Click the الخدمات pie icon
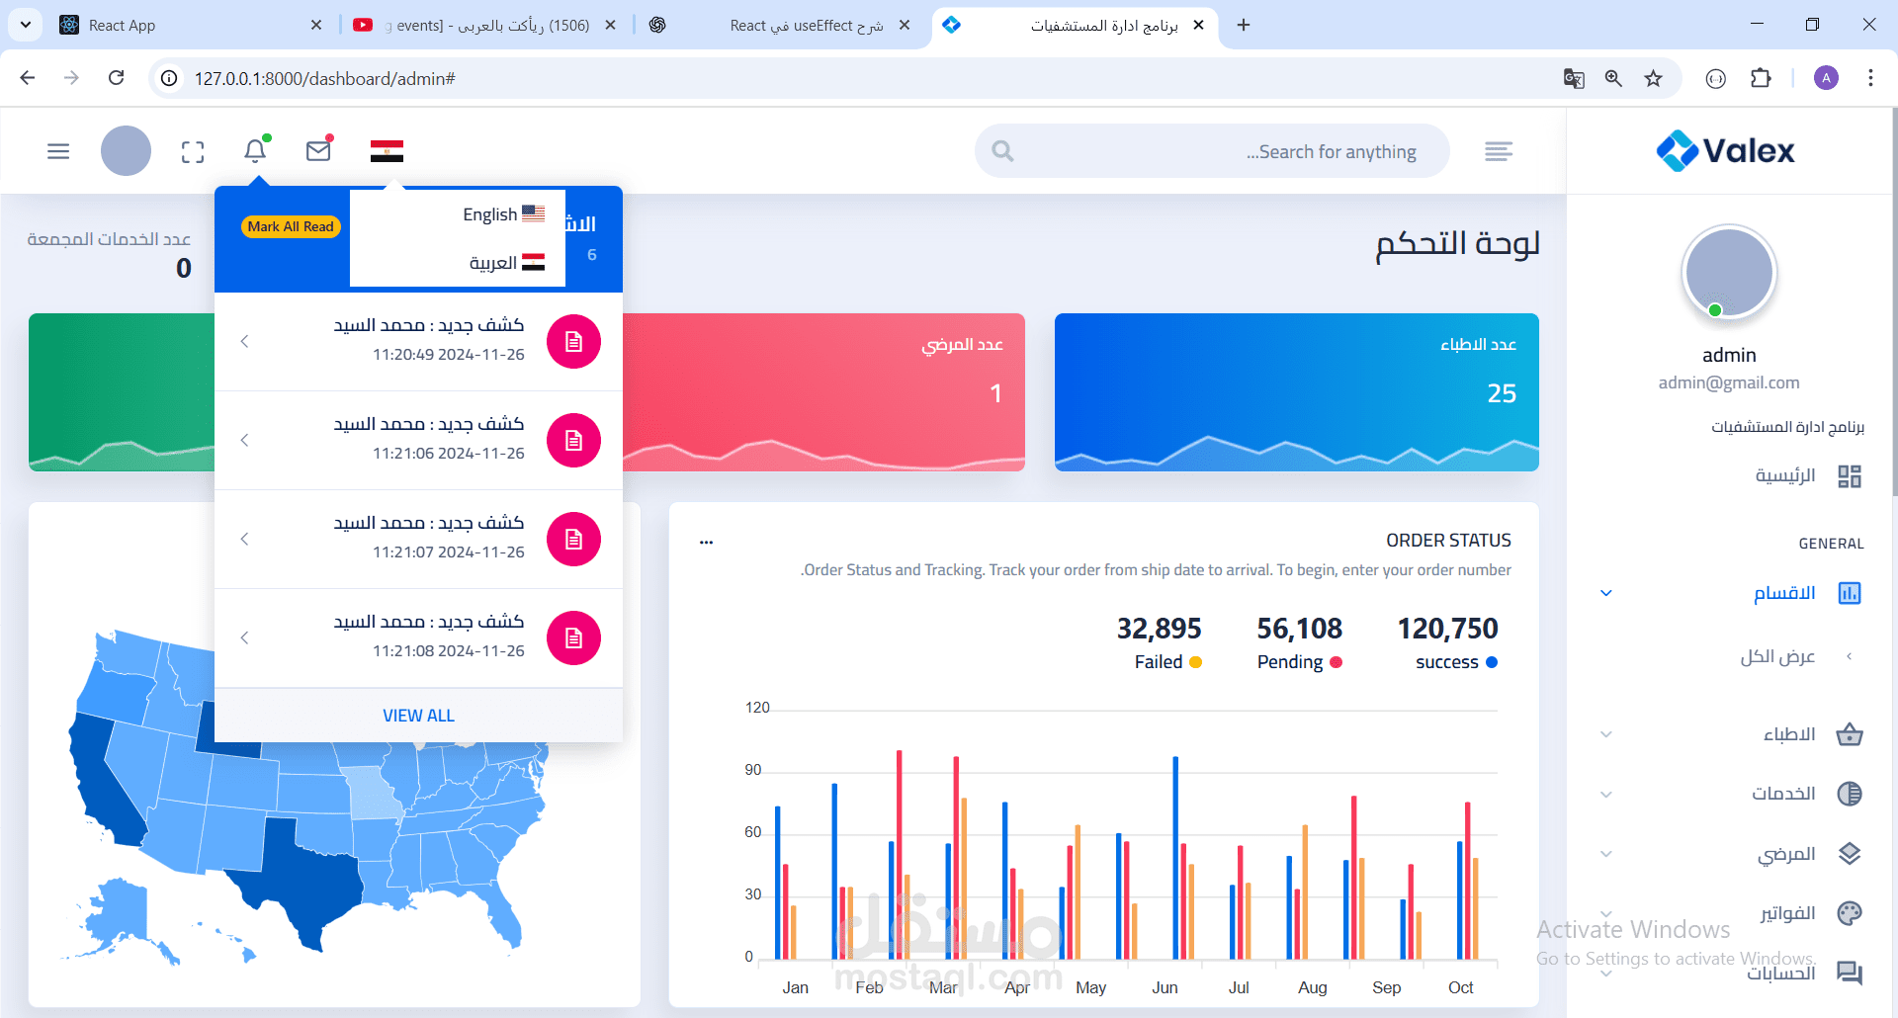 point(1850,794)
